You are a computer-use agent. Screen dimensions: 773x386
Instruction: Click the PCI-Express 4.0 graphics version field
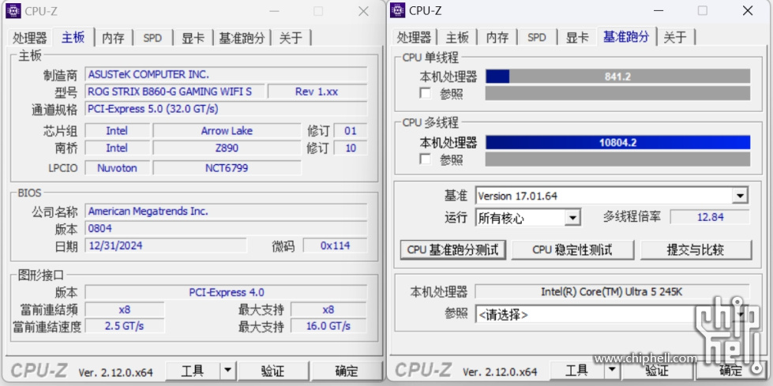tap(226, 292)
